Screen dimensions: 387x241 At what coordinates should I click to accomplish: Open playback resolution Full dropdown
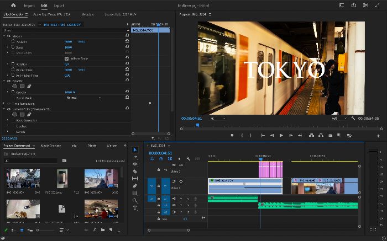click(x=339, y=119)
